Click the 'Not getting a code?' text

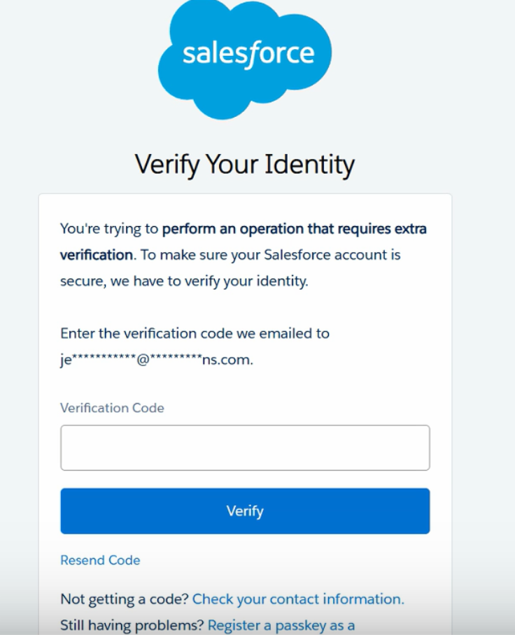[x=125, y=599]
